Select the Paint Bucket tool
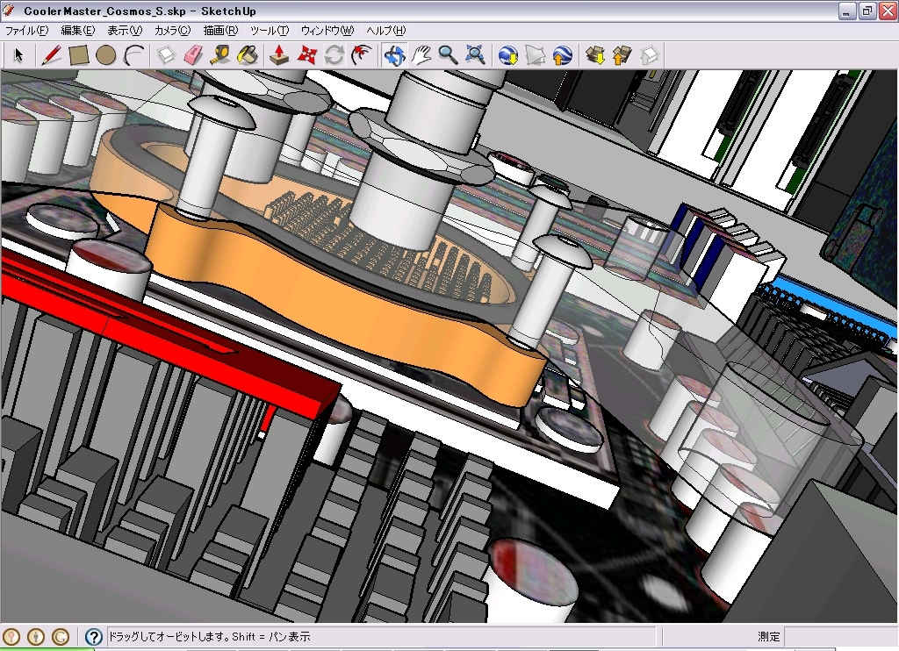Viewport: 899px width, 651px height. (248, 55)
